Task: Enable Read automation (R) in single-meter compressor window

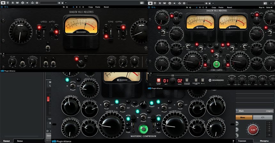Action: tap(13, 3)
